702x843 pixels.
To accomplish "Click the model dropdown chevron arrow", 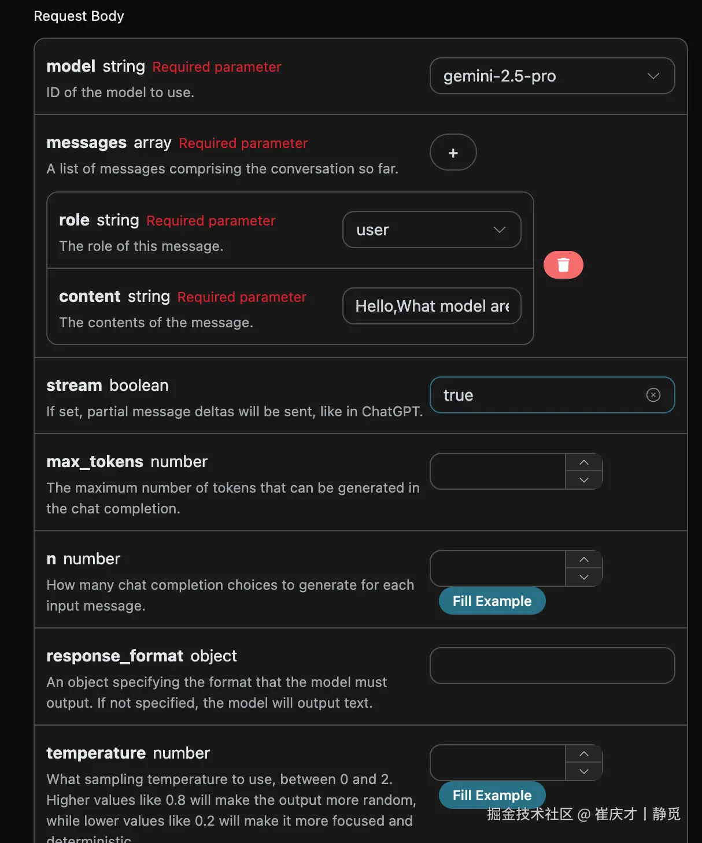I will tap(653, 76).
